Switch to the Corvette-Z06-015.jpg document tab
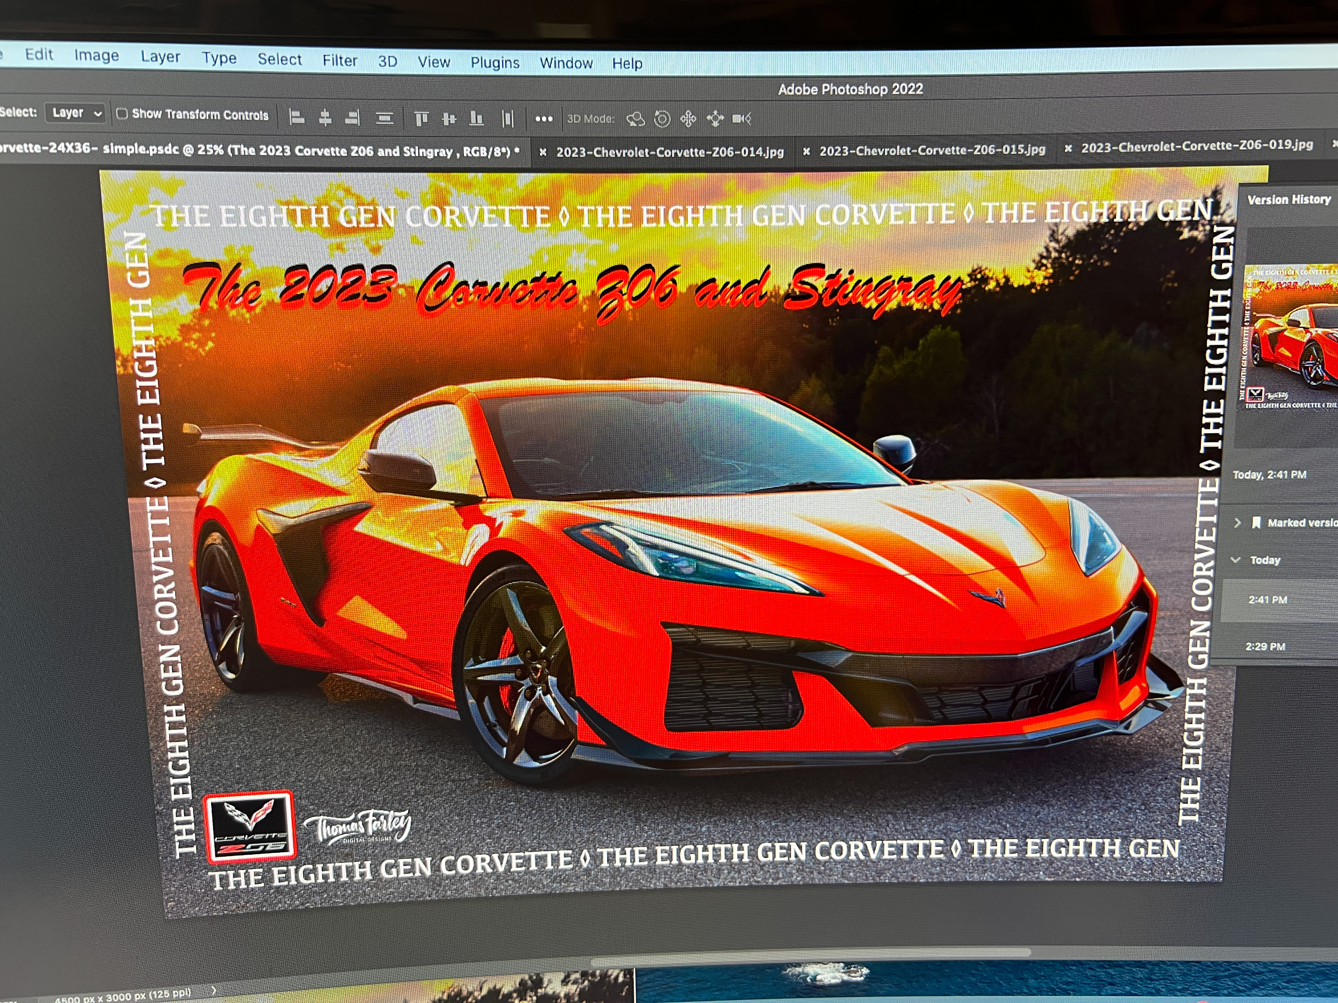Viewport: 1338px width, 1003px height. (932, 150)
